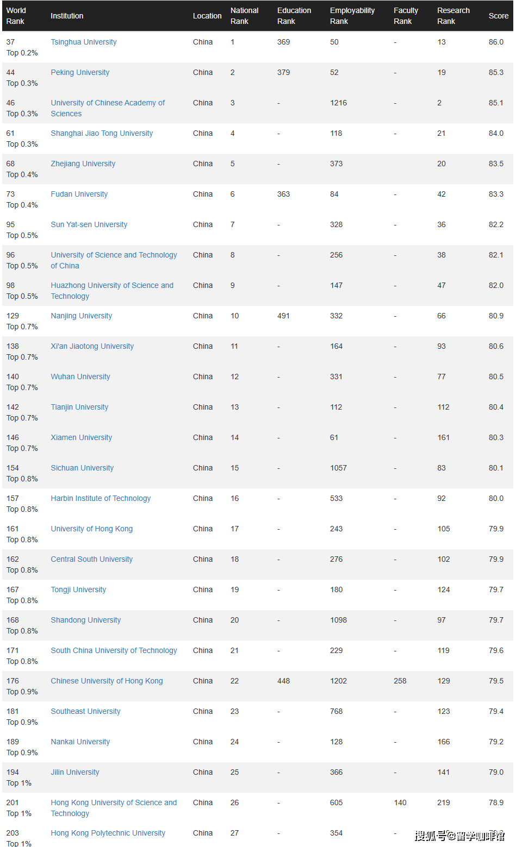
Task: Click the Fudan University link
Action: pyautogui.click(x=79, y=194)
